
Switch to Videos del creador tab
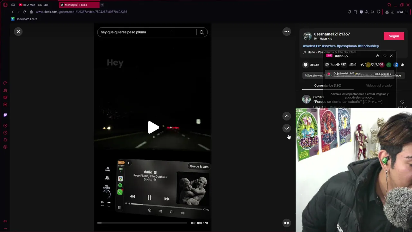(x=379, y=85)
